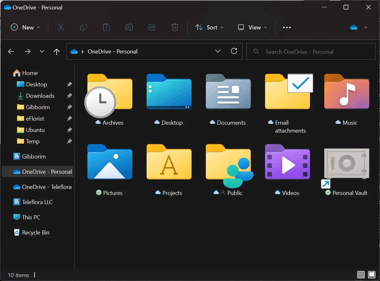Refresh the current folder view
Viewport: 380px width, 281px height.
coord(234,51)
